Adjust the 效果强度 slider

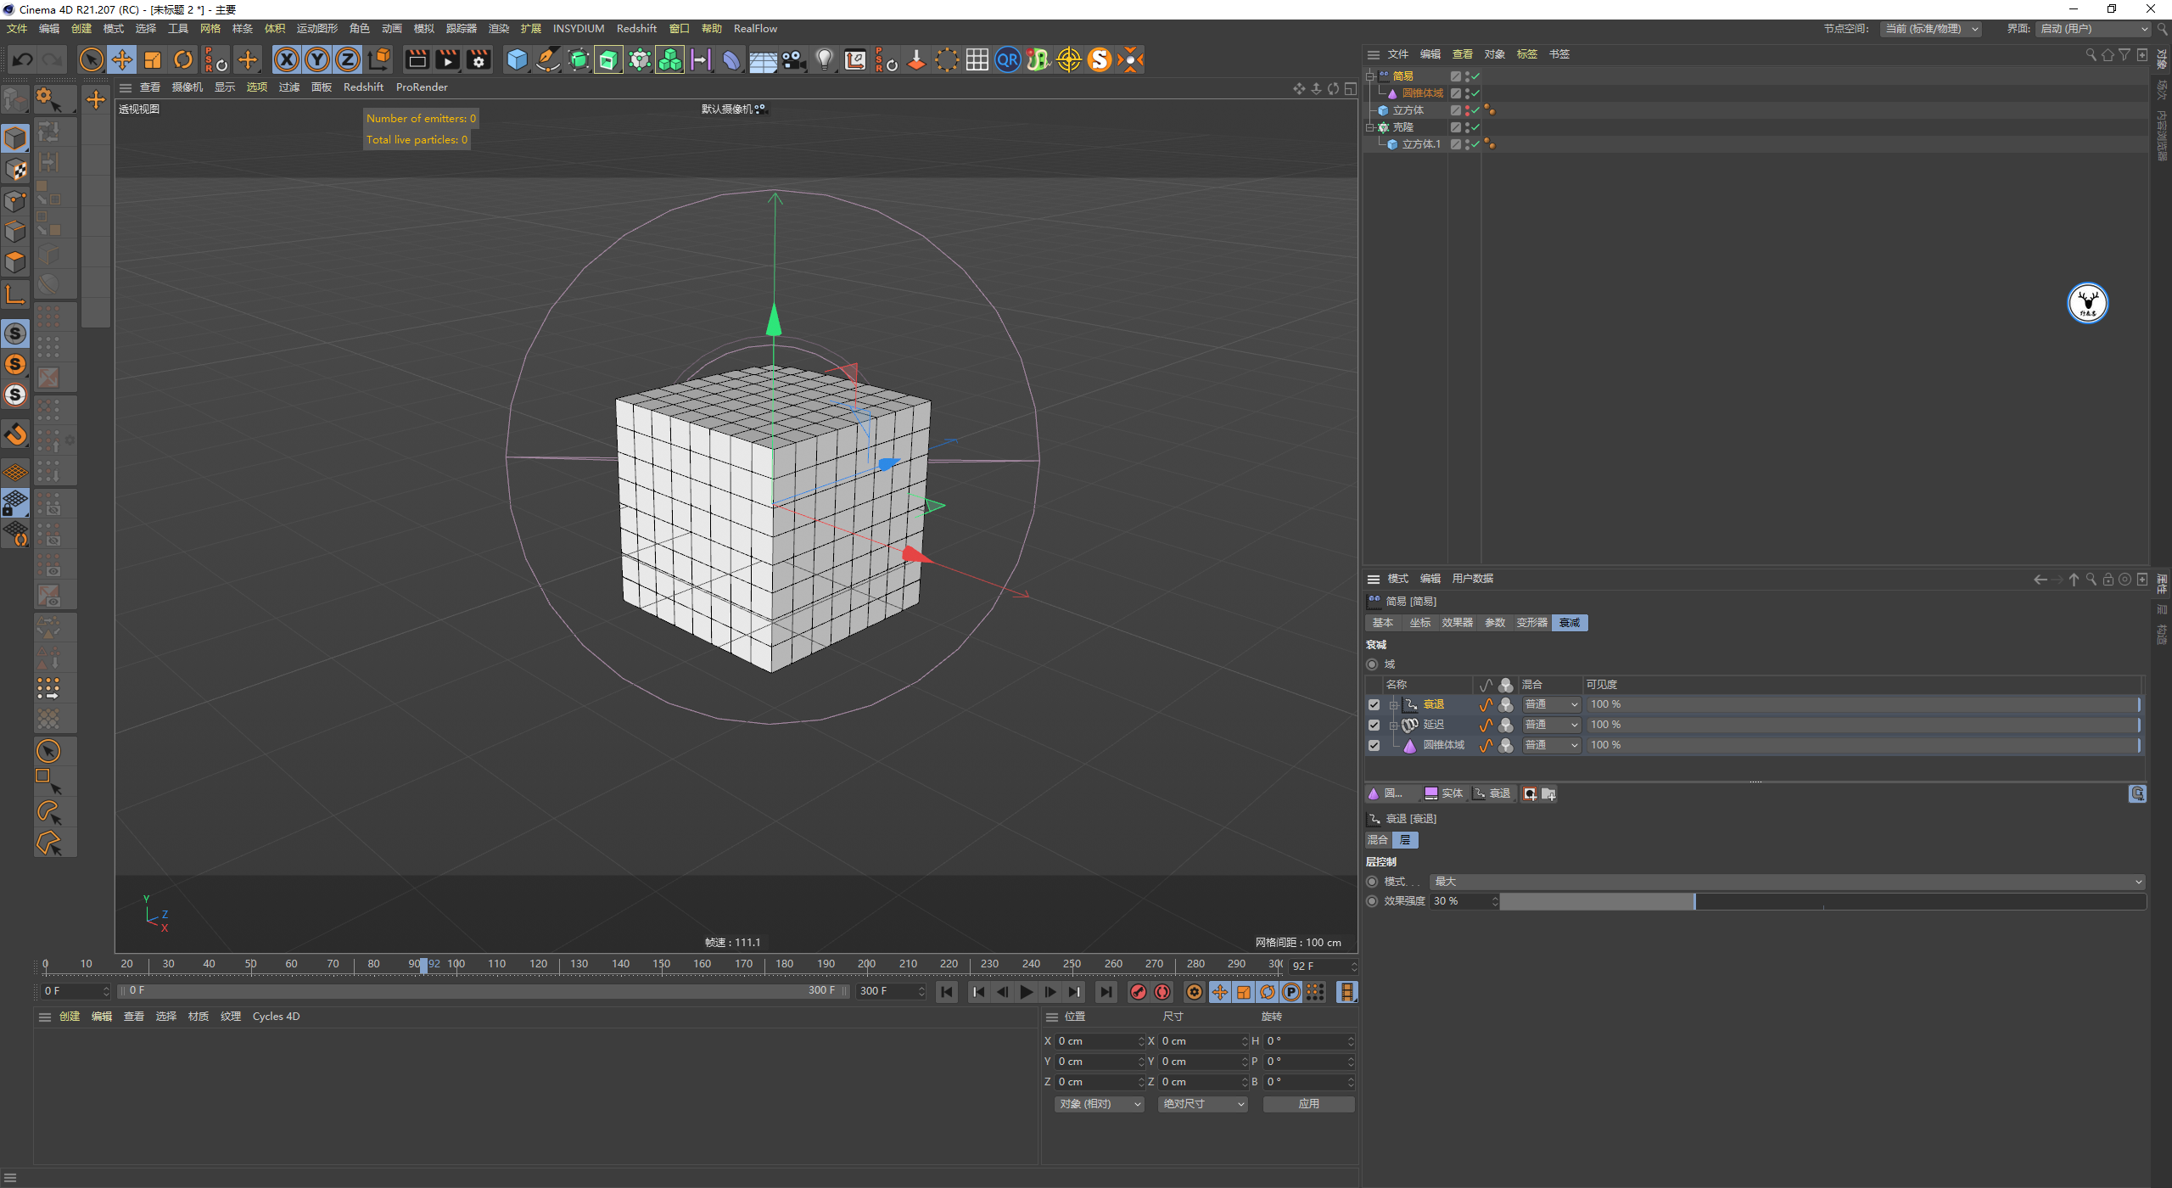pos(1822,901)
